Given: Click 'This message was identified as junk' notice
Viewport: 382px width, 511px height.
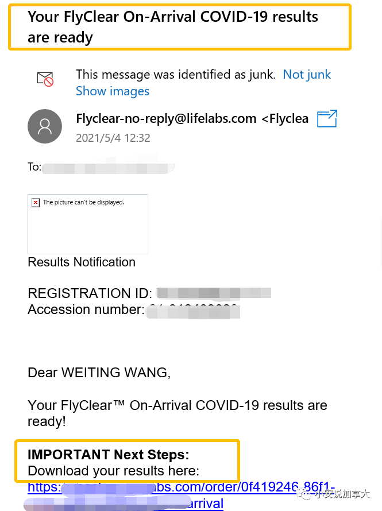Looking at the screenshot, I should tap(176, 75).
